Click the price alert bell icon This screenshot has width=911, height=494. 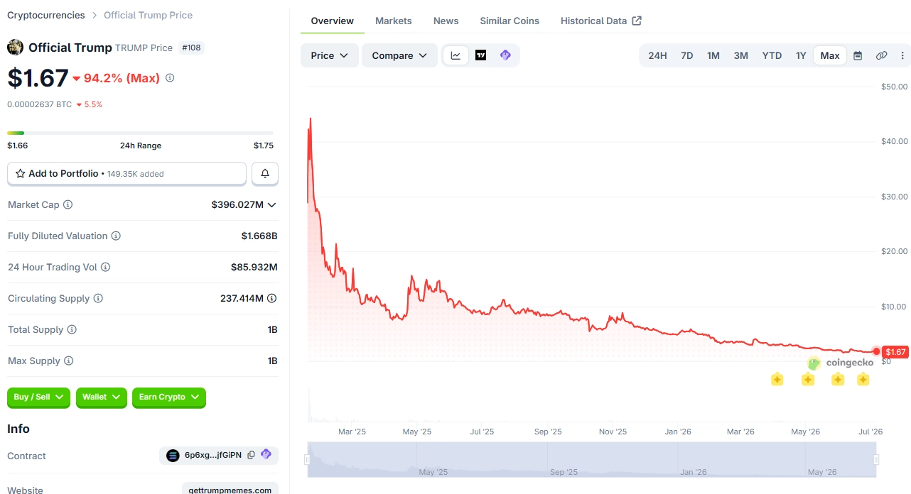click(265, 173)
